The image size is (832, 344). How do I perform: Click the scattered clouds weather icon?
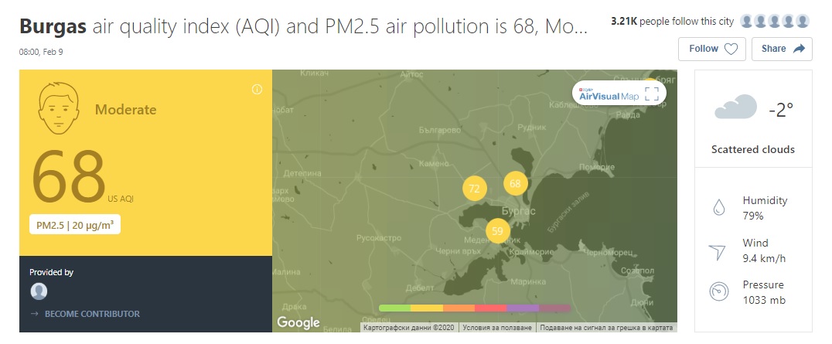pos(735,107)
